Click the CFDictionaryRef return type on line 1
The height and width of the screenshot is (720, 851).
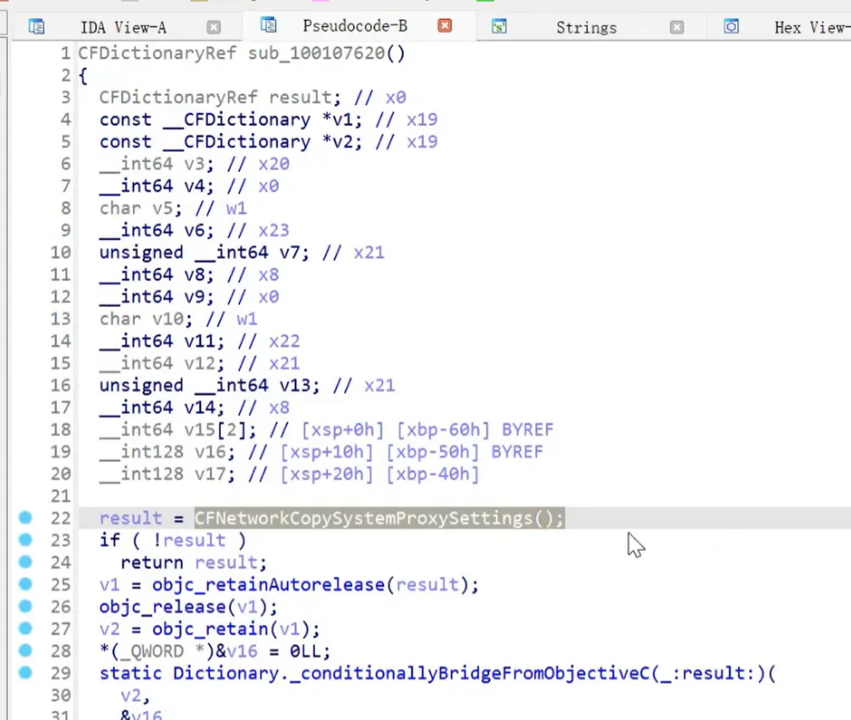[x=157, y=54]
